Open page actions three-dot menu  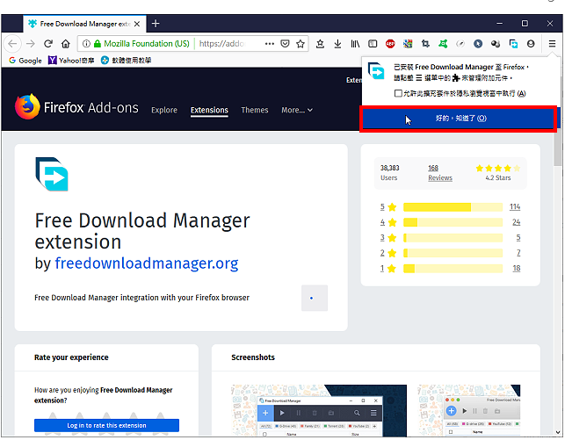(270, 44)
